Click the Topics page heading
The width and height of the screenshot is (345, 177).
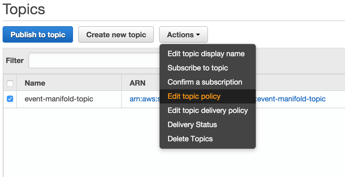click(23, 9)
